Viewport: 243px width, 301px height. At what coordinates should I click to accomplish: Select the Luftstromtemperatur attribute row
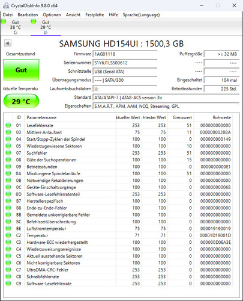coord(118,229)
